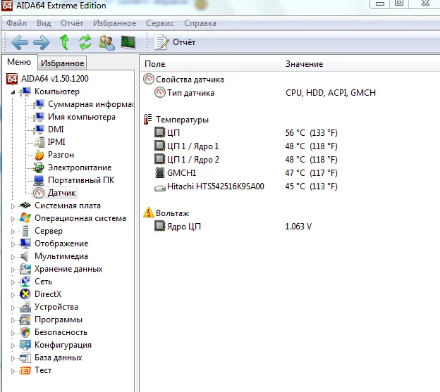The image size is (440, 392).
Task: Click the Поле column header
Action: (x=210, y=64)
